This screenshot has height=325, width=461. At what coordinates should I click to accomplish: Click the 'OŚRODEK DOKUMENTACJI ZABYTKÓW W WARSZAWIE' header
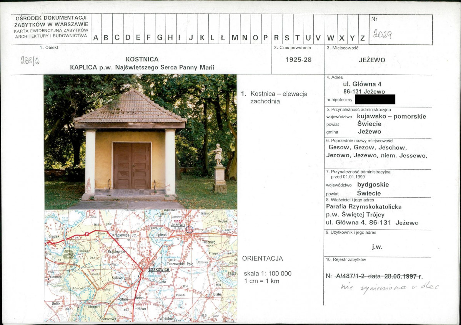[x=51, y=21]
